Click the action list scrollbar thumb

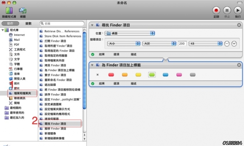tap(85, 70)
